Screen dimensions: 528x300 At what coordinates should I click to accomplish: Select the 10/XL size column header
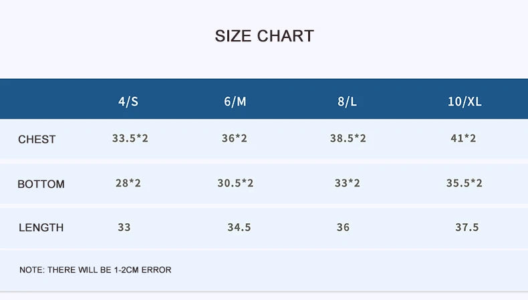coord(465,102)
